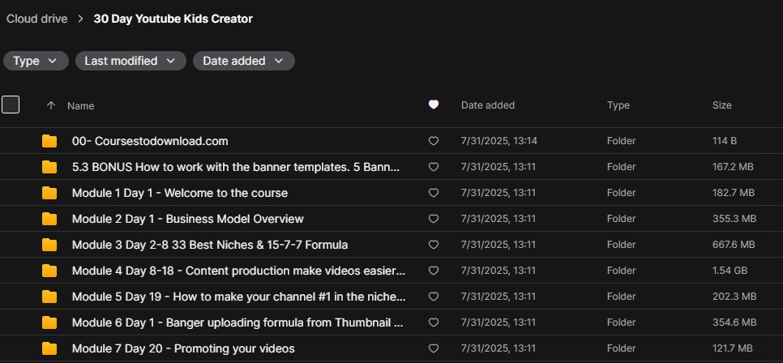Open the Date added filter dropdown
Image resolution: width=783 pixels, height=363 pixels.
(x=243, y=61)
